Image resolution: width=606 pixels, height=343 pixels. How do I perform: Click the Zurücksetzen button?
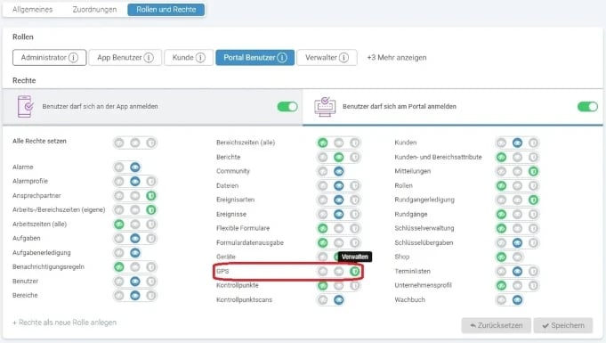pos(497,325)
